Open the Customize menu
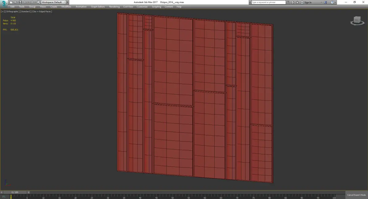This screenshot has height=199, width=368. 142,6
